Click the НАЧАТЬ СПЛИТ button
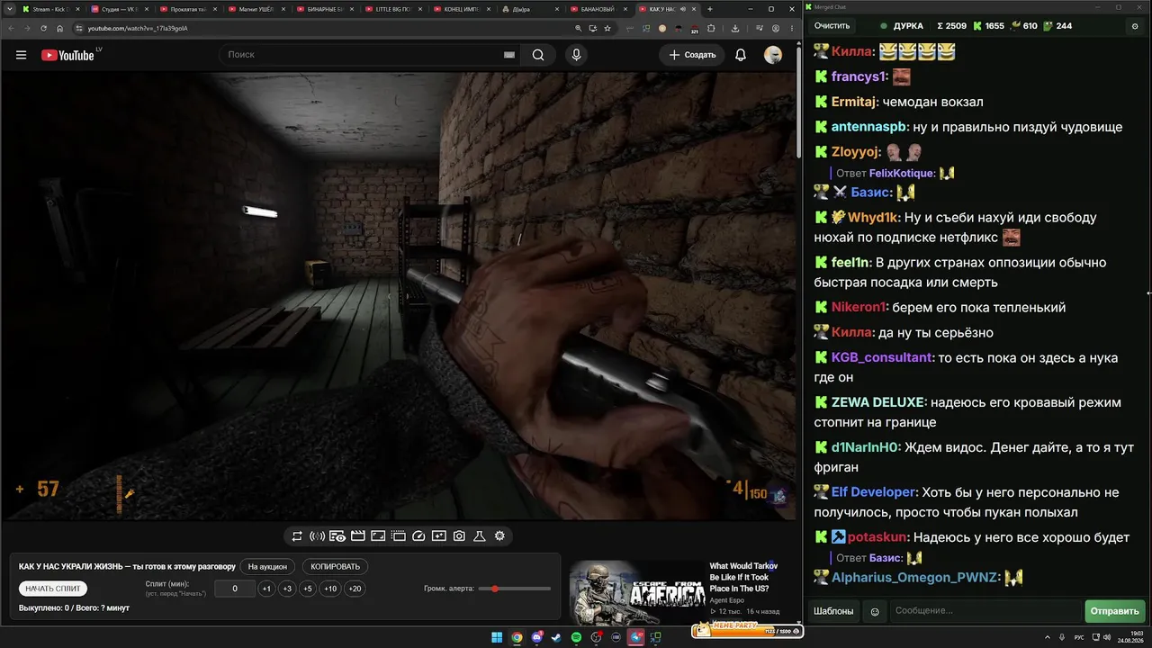Viewport: 1152px width, 648px height. pyautogui.click(x=53, y=589)
